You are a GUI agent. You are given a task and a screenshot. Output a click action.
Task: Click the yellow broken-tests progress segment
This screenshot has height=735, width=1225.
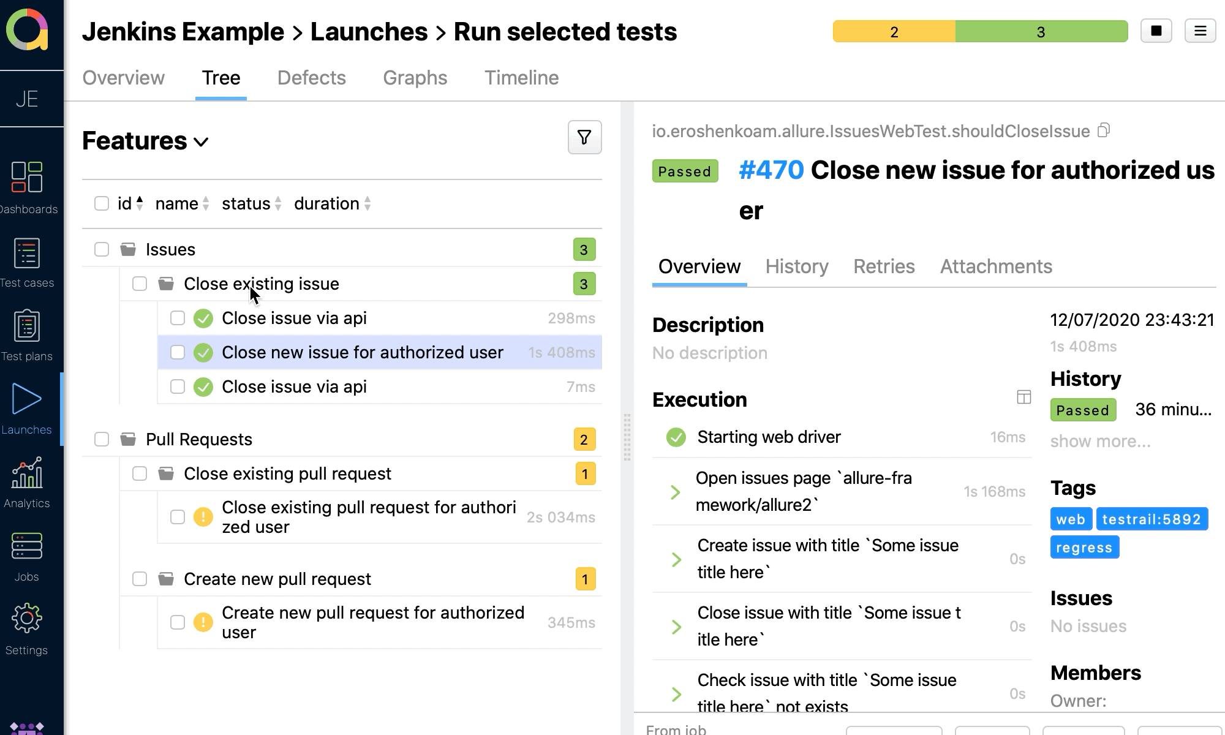click(894, 32)
